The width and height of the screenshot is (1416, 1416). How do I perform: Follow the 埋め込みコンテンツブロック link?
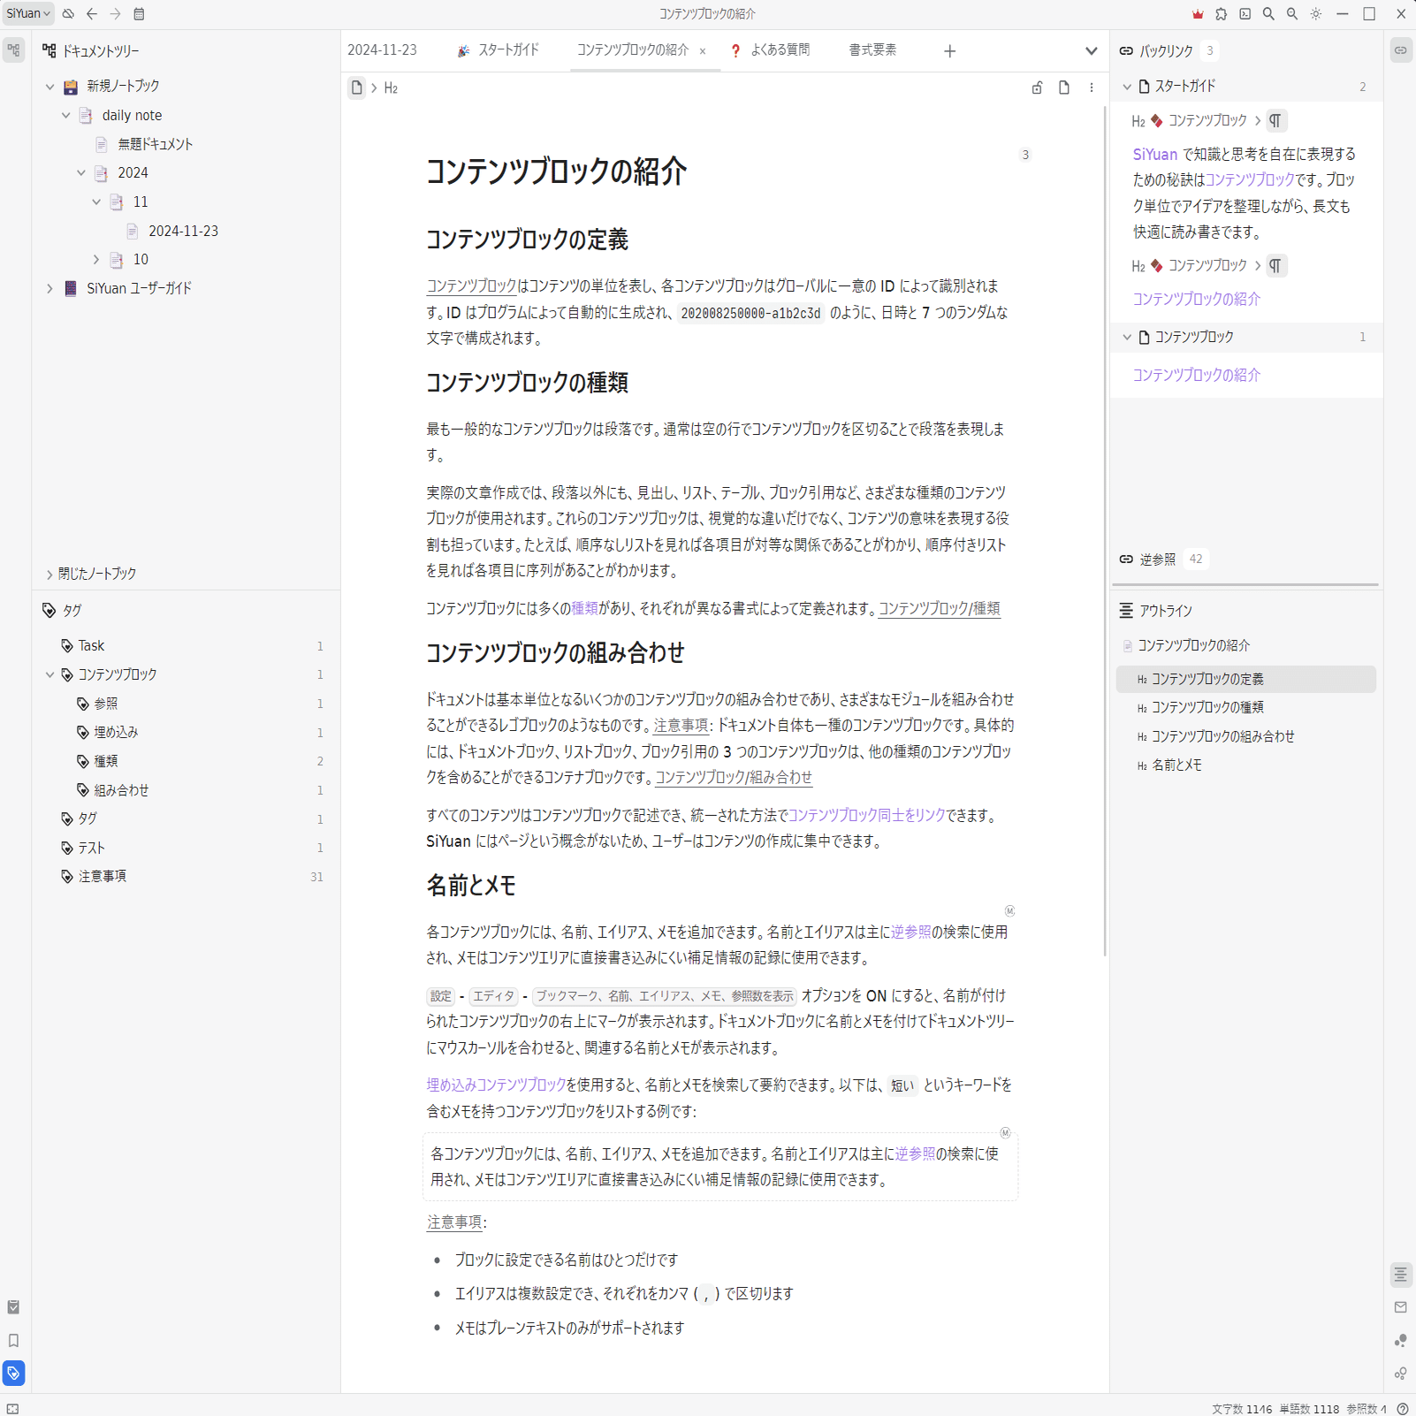pyautogui.click(x=496, y=1085)
